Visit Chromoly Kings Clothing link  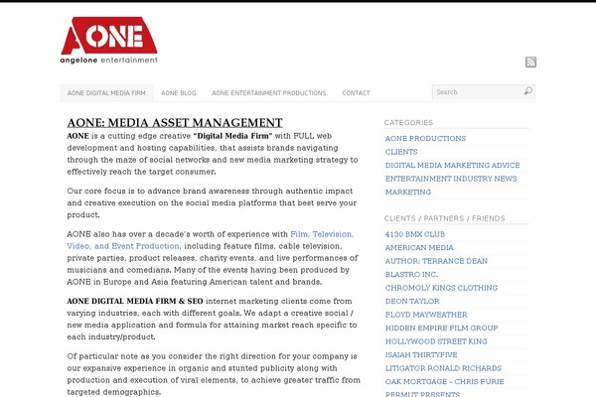[441, 288]
